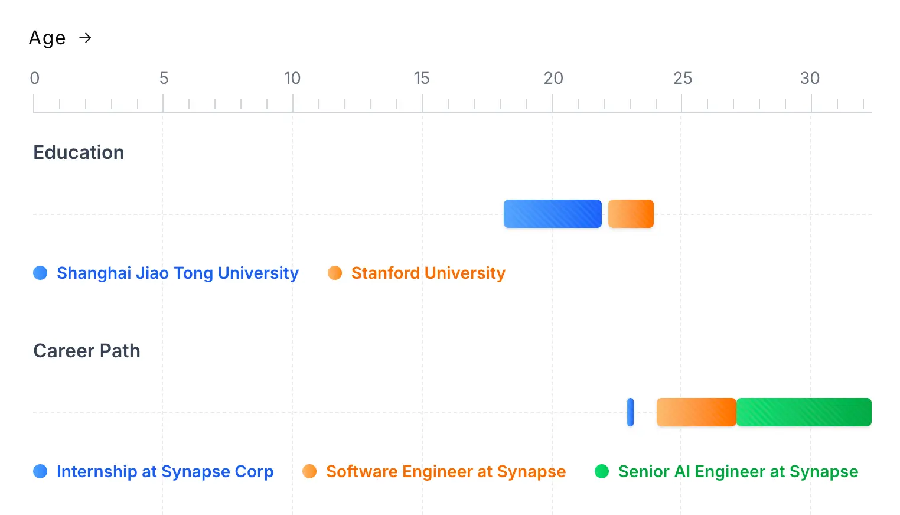Select the green Senior AI Engineer bar

(x=804, y=412)
